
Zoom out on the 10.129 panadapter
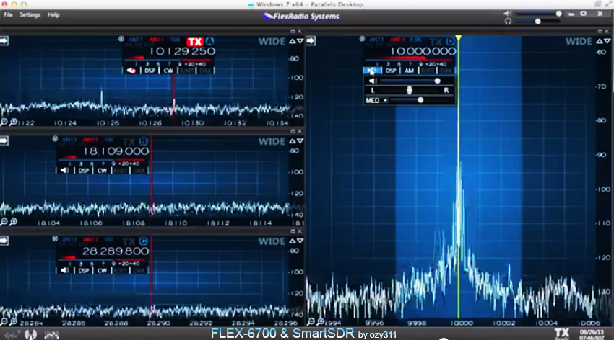pyautogui.click(x=4, y=122)
